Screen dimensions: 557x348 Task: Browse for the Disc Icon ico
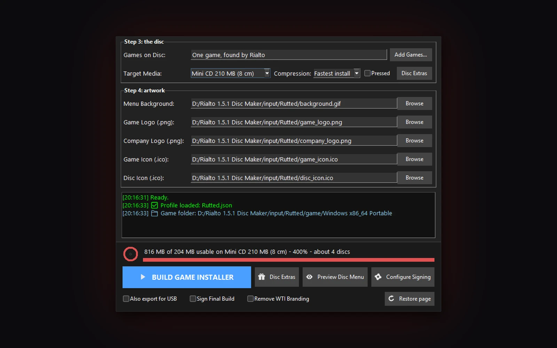click(x=415, y=177)
